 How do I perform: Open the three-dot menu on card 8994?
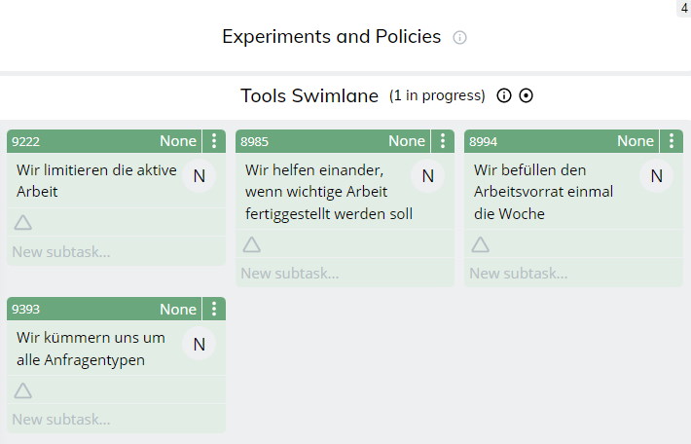coord(672,141)
